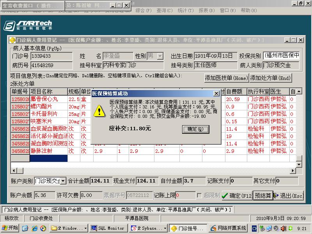Open Internet Explorer from quick launch
312x234 pixels.
click(x=34, y=228)
